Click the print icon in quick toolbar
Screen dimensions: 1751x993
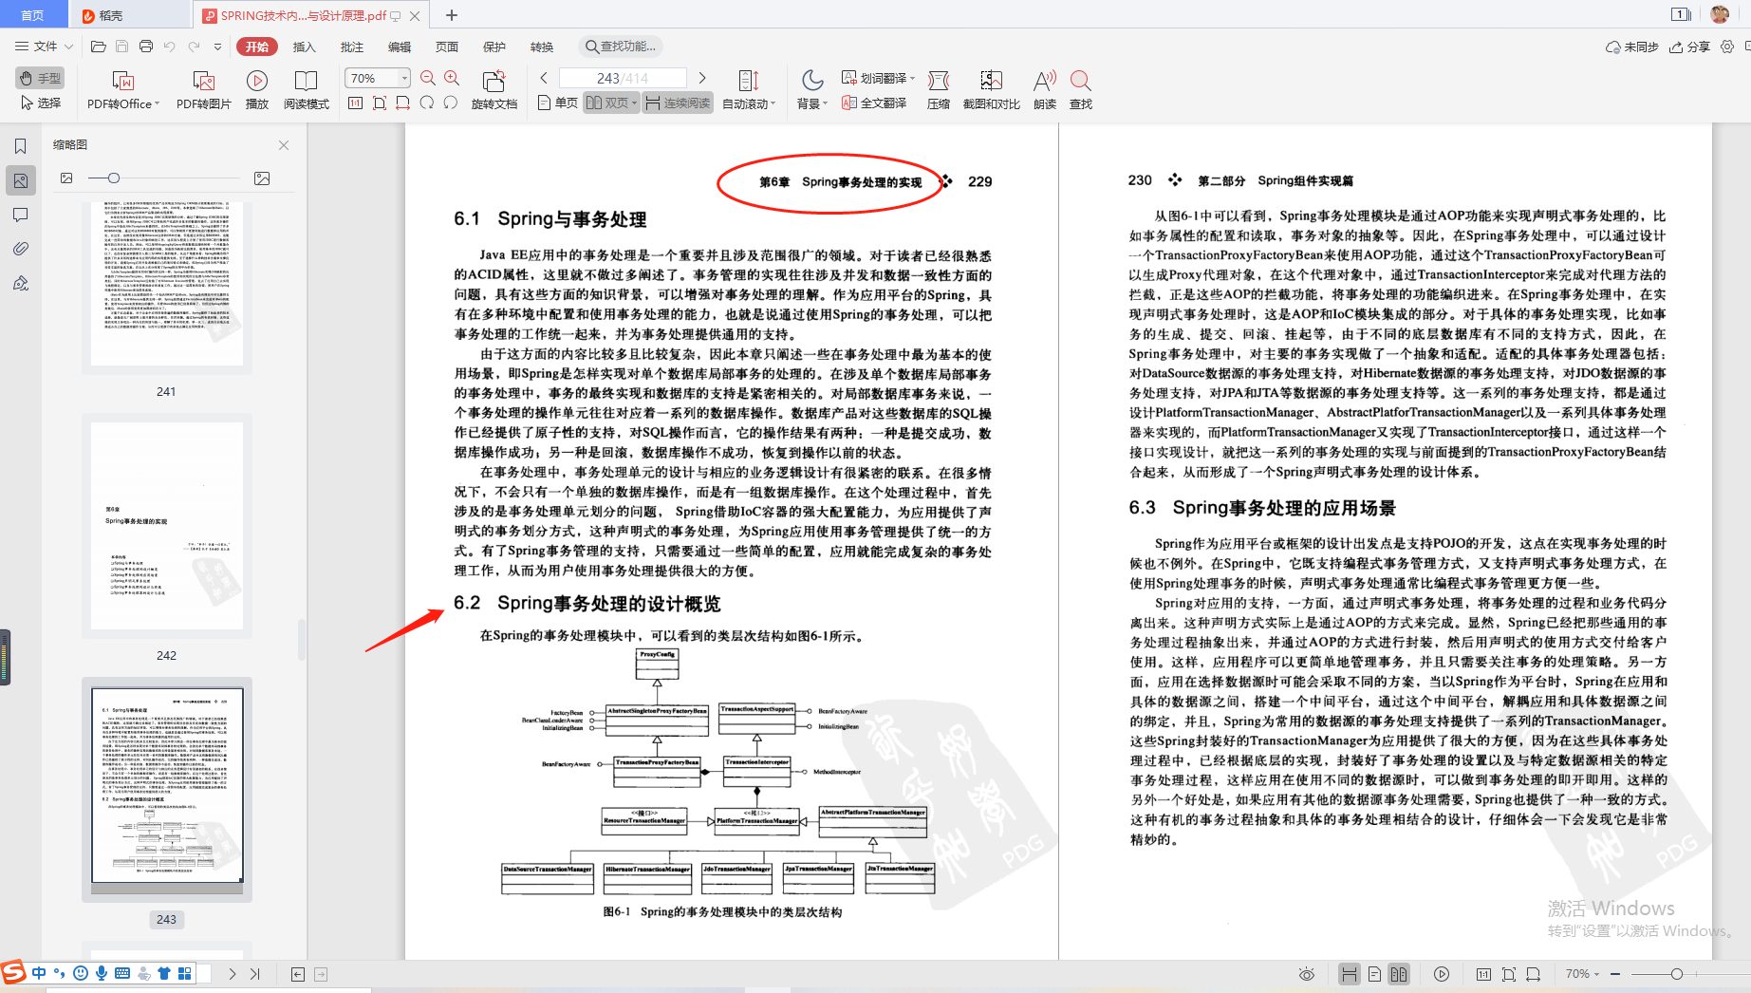[x=145, y=47]
